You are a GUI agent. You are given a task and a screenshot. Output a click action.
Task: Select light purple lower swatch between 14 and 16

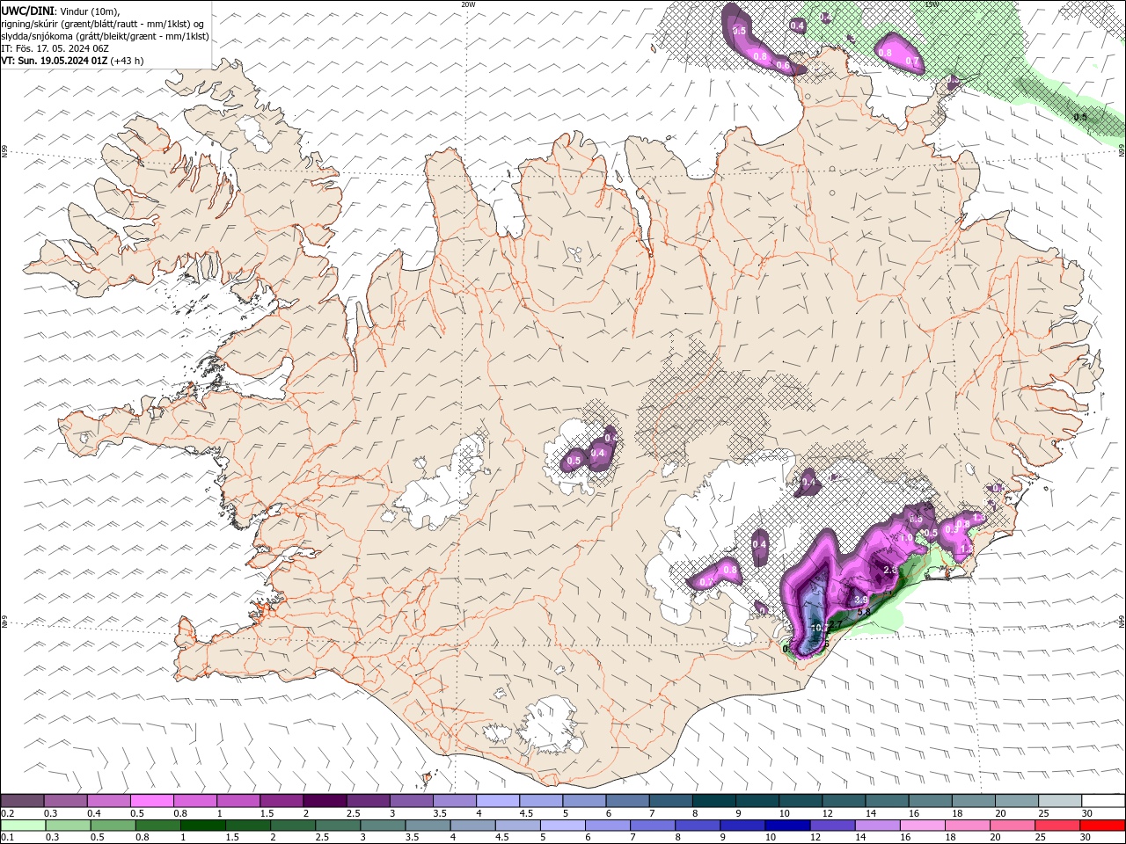pos(877,826)
